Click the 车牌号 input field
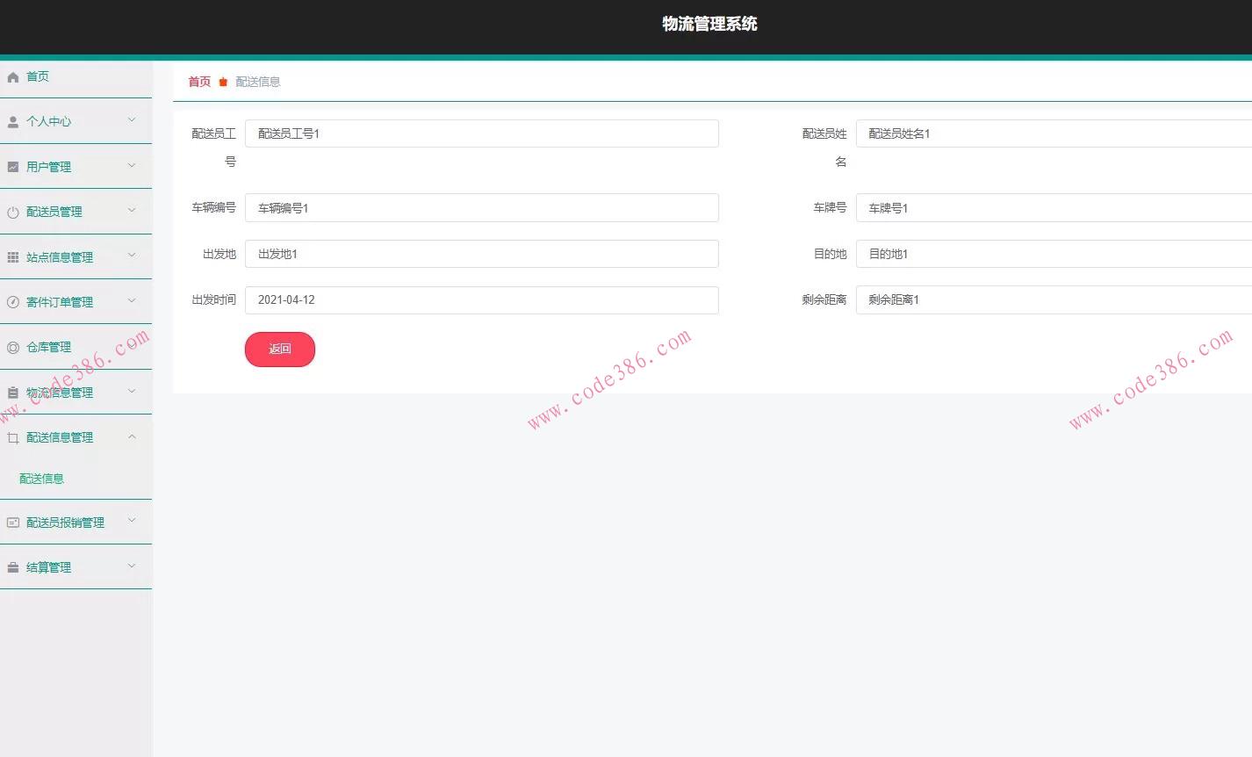The height and width of the screenshot is (757, 1252). point(1054,208)
